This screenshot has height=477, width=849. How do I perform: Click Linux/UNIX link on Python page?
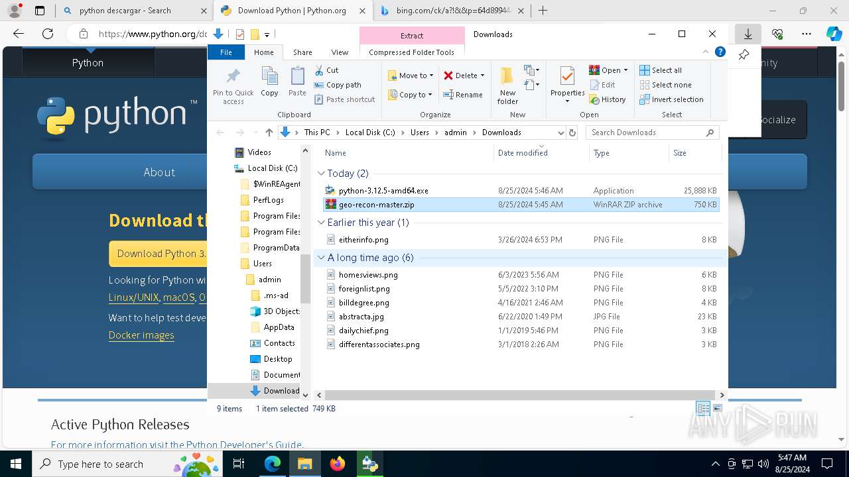click(x=133, y=298)
